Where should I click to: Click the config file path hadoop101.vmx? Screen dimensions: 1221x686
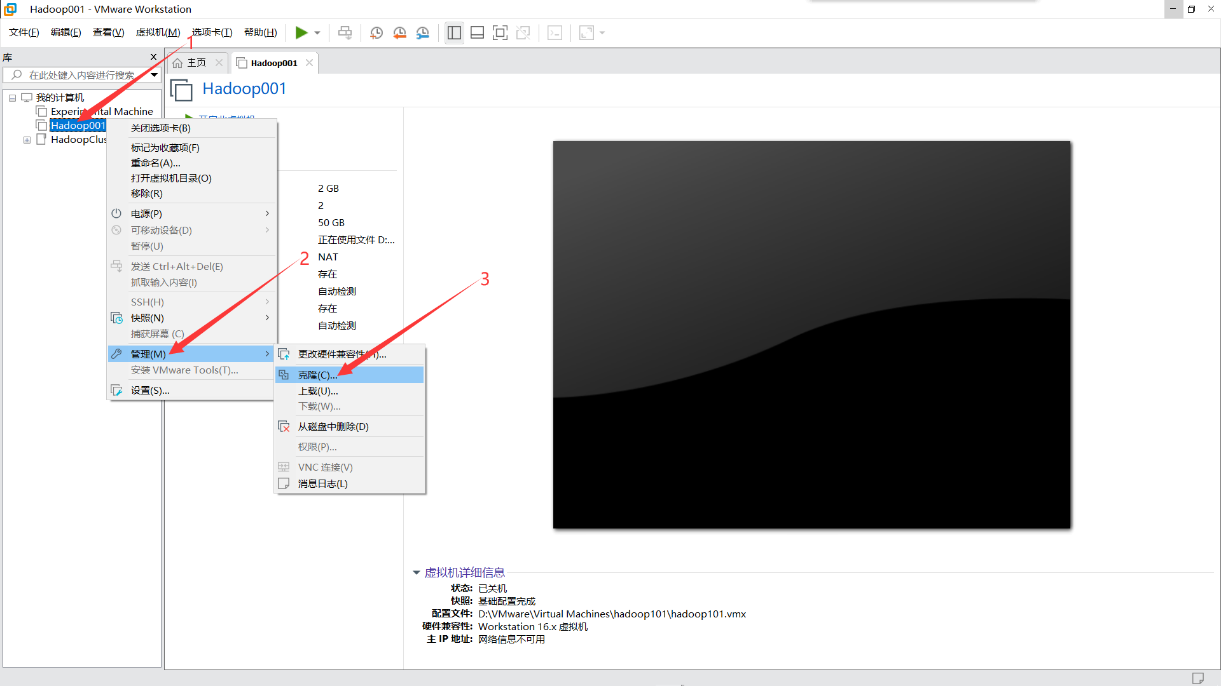point(612,614)
